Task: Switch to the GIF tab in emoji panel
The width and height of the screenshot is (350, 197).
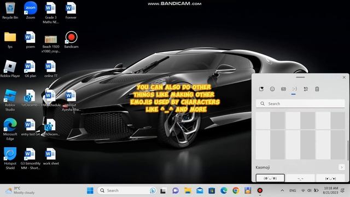Action: pos(283,89)
